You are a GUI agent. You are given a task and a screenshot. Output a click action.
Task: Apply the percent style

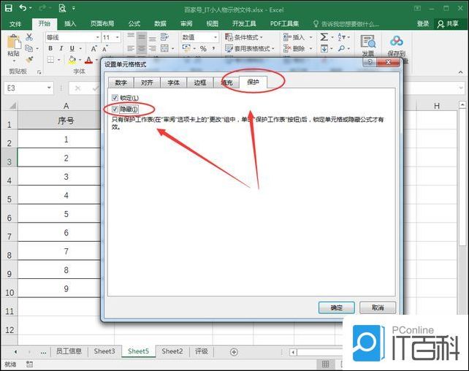pyautogui.click(x=203, y=48)
